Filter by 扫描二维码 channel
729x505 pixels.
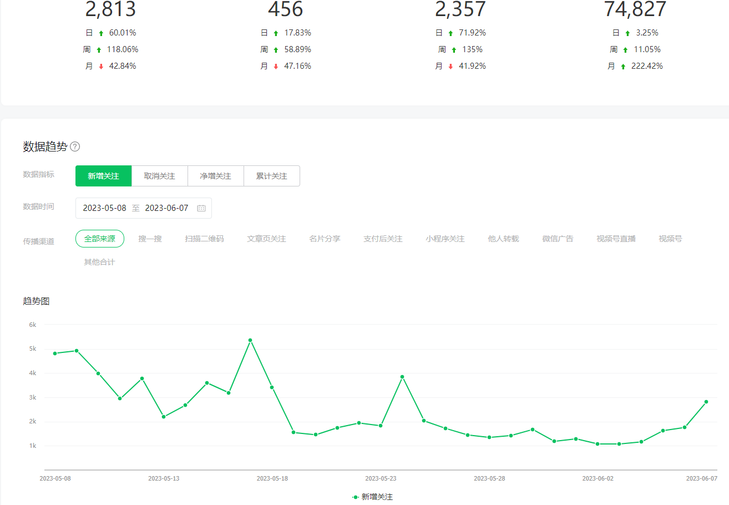coord(204,239)
